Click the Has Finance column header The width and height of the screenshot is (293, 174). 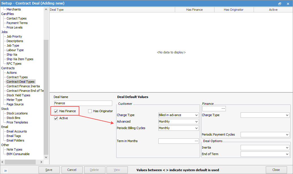click(194, 10)
